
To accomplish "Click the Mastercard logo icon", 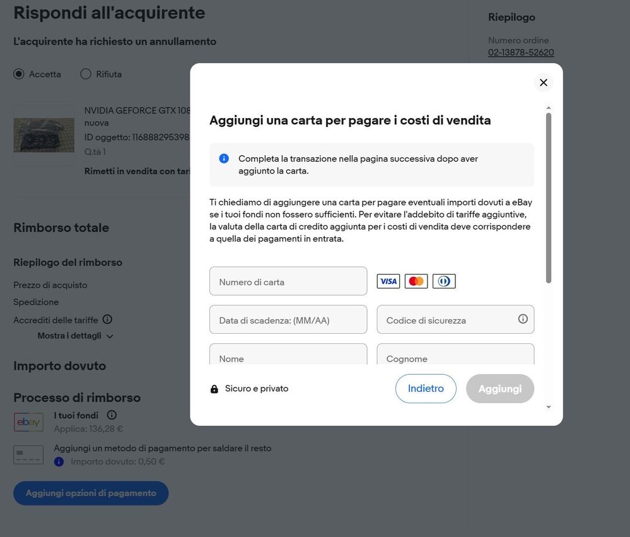I will (x=416, y=281).
